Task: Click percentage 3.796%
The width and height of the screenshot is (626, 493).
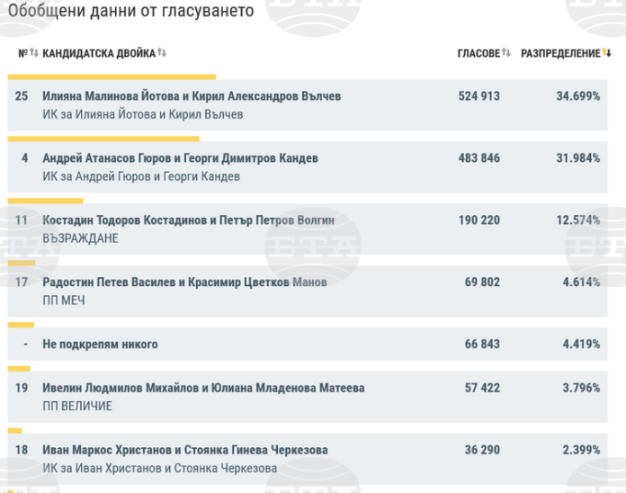Action: coord(581,388)
